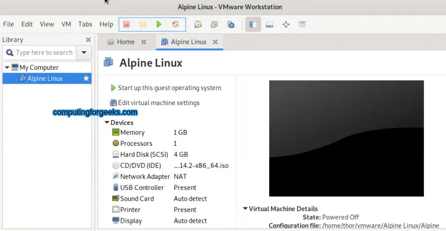Collapse the Devices section

(107, 123)
